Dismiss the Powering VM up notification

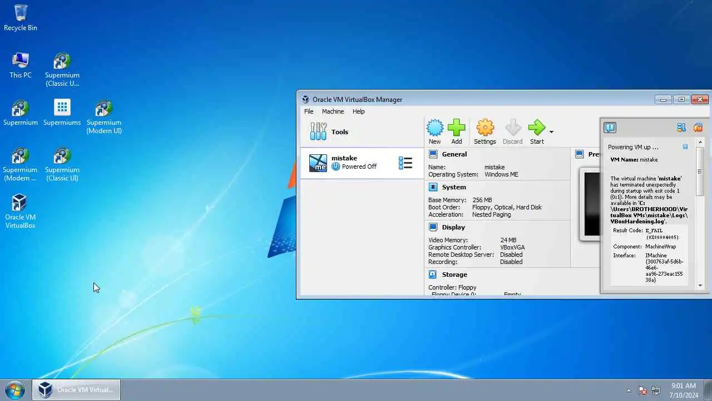pos(685,147)
